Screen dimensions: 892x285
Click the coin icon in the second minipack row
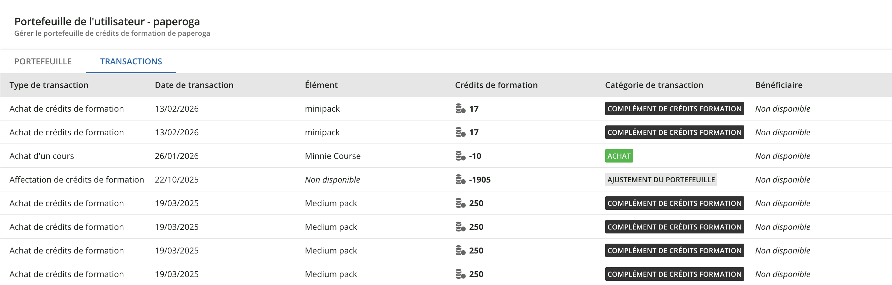tap(460, 132)
